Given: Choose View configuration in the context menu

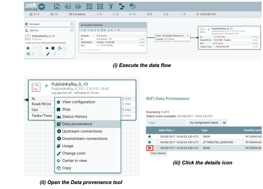Looking at the screenshot, I should (x=88, y=102).
